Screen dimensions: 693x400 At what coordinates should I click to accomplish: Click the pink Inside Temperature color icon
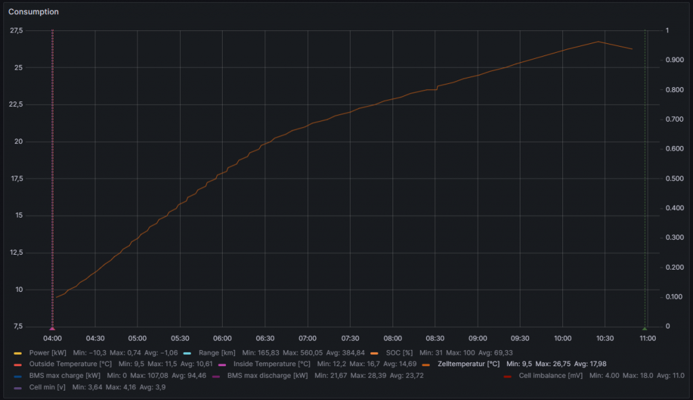(x=223, y=364)
